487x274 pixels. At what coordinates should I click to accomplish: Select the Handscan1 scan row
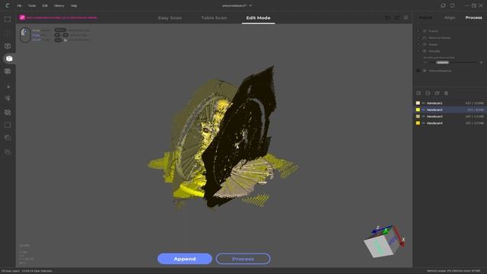[x=450, y=104]
